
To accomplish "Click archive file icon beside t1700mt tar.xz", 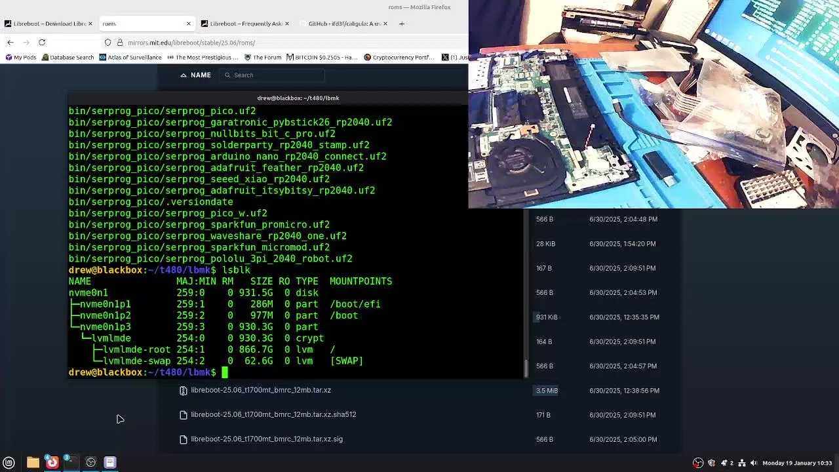I will pos(184,390).
